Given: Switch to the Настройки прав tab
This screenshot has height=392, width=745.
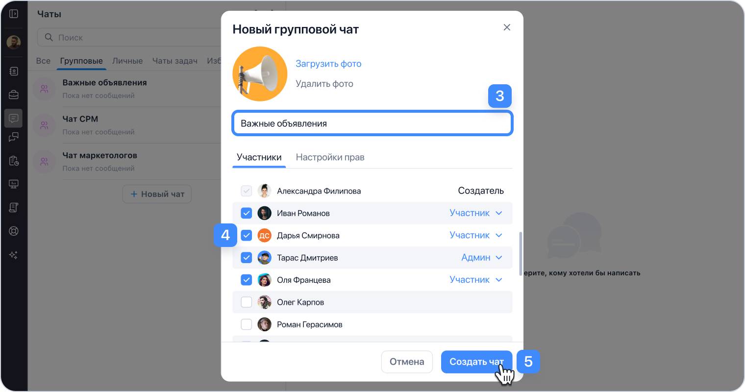Looking at the screenshot, I should coord(330,157).
